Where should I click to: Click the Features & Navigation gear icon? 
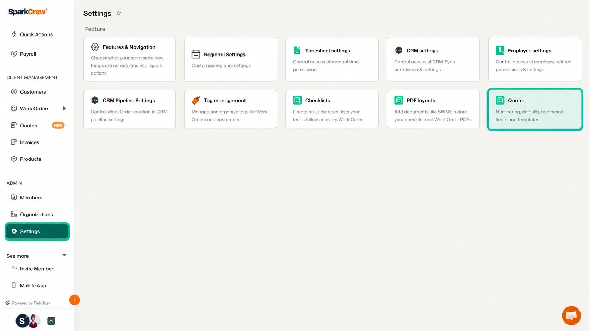(x=95, y=47)
